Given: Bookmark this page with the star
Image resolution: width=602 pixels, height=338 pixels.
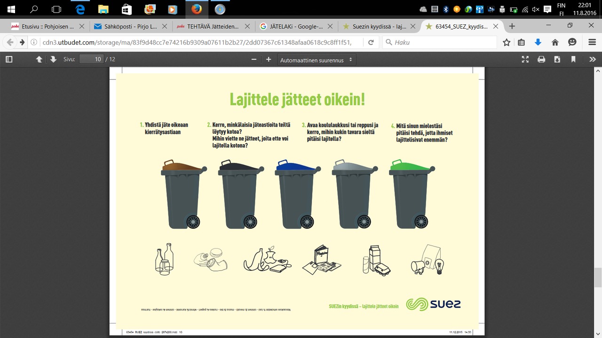Looking at the screenshot, I should click(507, 42).
